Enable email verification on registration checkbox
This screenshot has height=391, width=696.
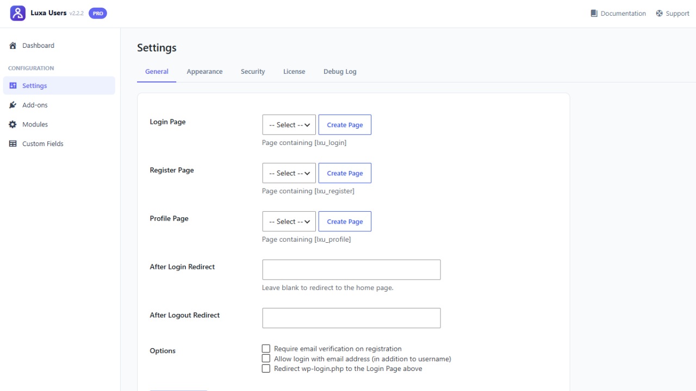(266, 349)
